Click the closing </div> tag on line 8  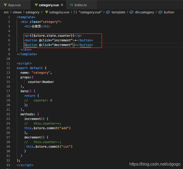(26, 50)
